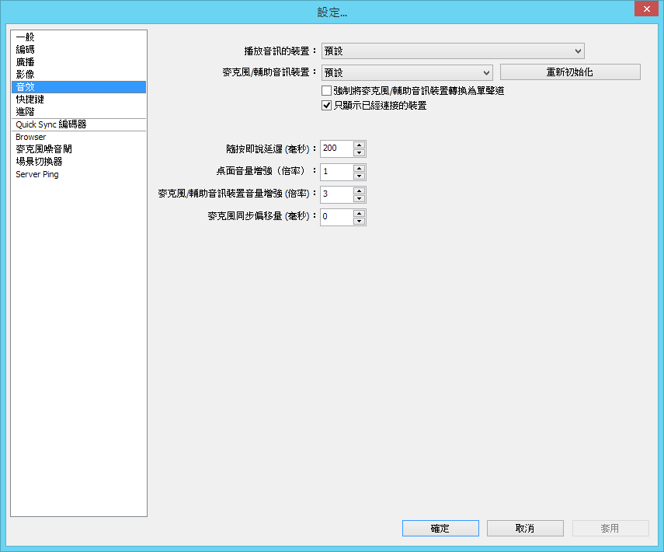The height and width of the screenshot is (552, 664).
Task: Select the 音效 sidebar entry
Action: click(x=78, y=87)
